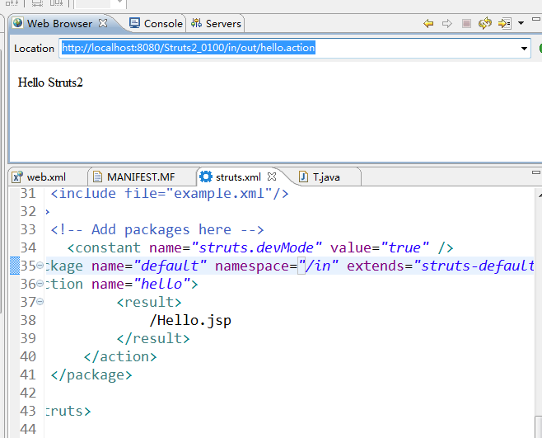
Task: Select the struts.xml editor tab
Action: (x=238, y=177)
